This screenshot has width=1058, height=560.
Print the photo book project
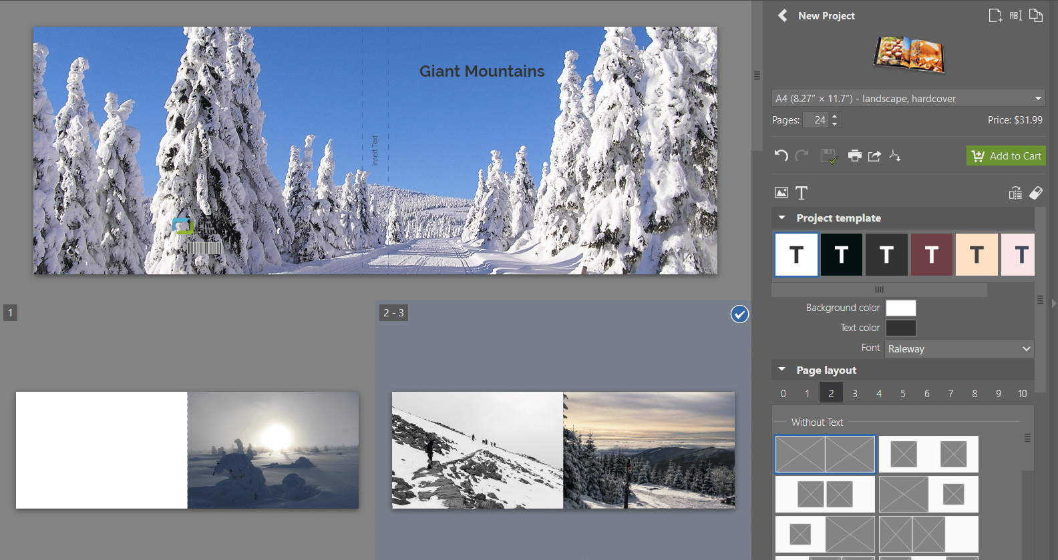click(854, 156)
